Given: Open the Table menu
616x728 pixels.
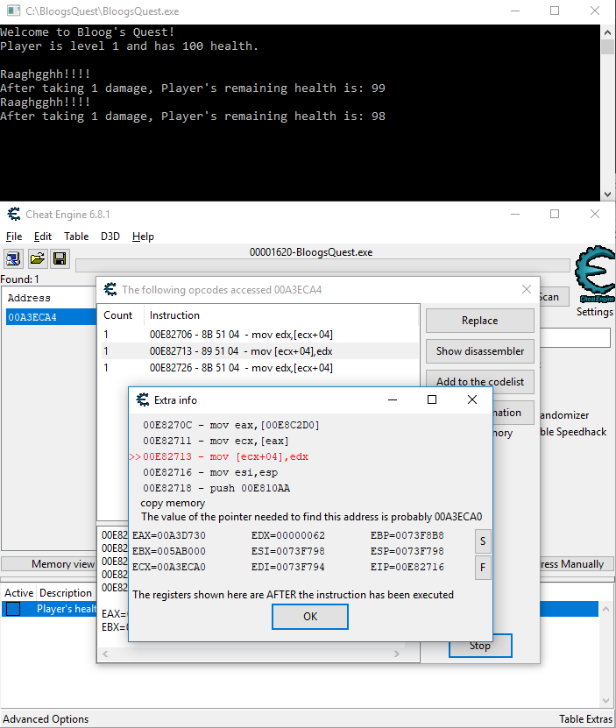Looking at the screenshot, I should pos(76,237).
